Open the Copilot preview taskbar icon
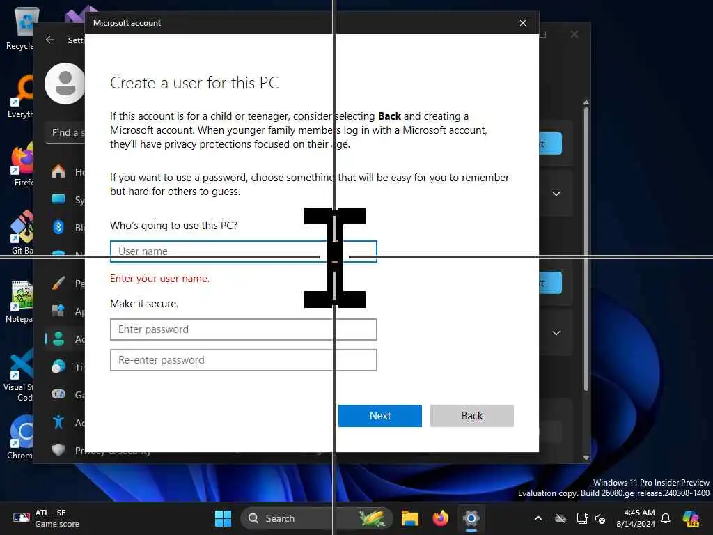Viewport: 713px width, 535px height. pos(691,518)
